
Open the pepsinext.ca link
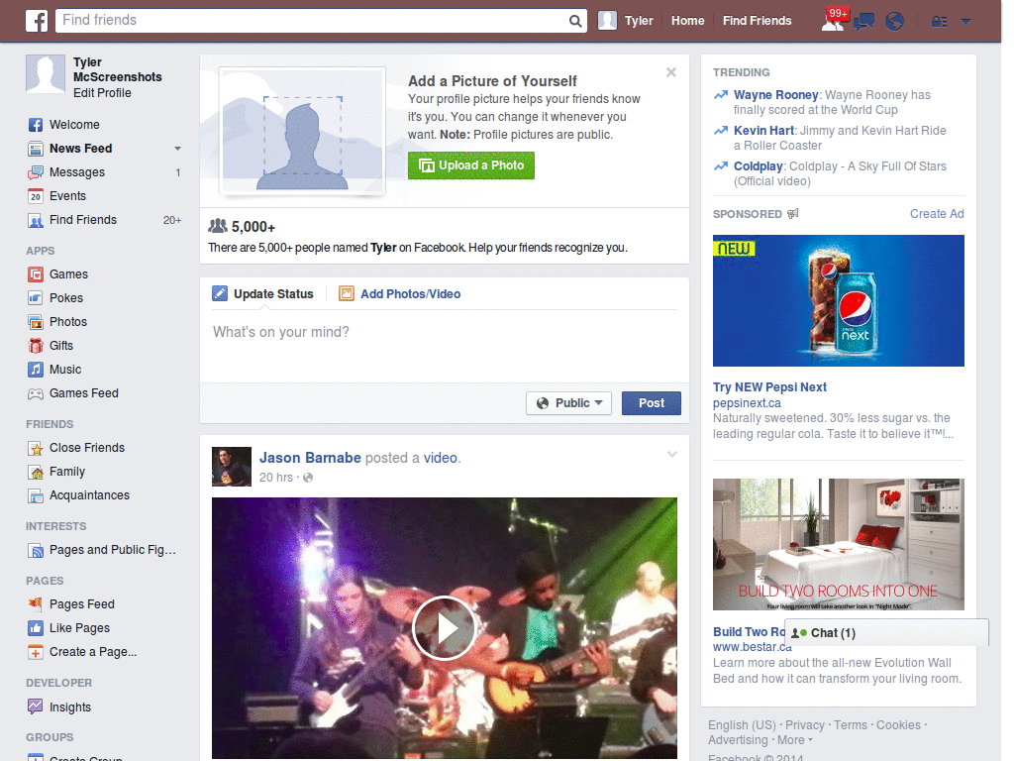coord(747,403)
